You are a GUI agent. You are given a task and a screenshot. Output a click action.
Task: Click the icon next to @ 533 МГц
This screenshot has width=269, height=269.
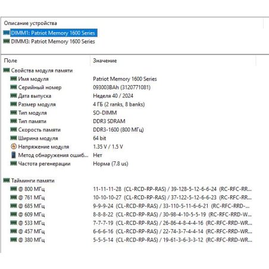[14, 223]
